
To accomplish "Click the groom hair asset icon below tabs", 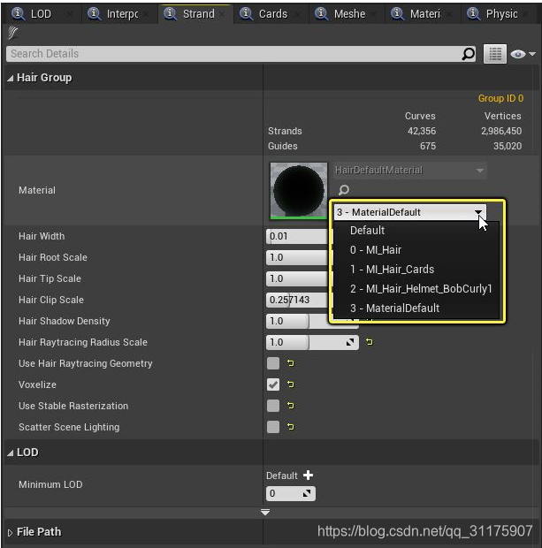I will (12, 34).
